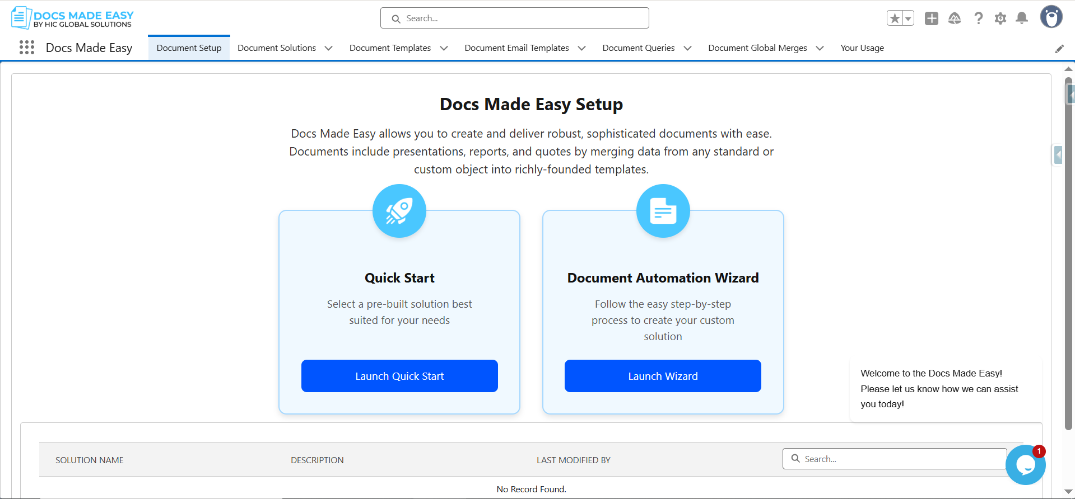1075x499 pixels.
Task: Open the Document Email Templates tab
Action: 517,48
